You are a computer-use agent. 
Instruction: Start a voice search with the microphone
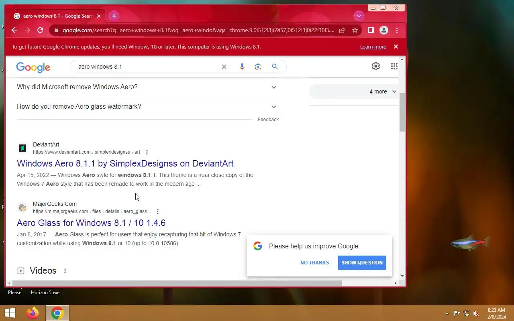[x=242, y=67]
